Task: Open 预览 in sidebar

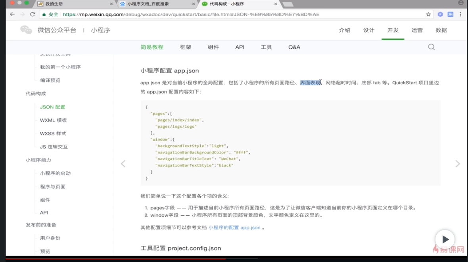Action: tap(45, 251)
